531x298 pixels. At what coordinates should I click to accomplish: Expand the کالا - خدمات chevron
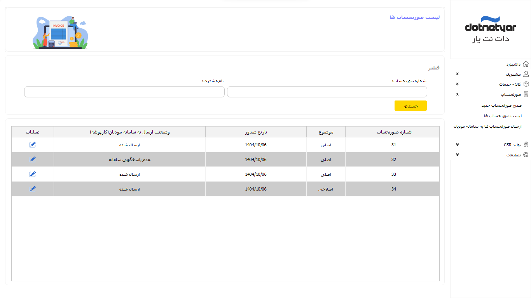[457, 84]
